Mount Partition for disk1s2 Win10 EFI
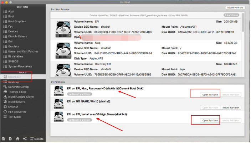Image resolution: width=251 pixels, height=143 pixels. (x=231, y=108)
